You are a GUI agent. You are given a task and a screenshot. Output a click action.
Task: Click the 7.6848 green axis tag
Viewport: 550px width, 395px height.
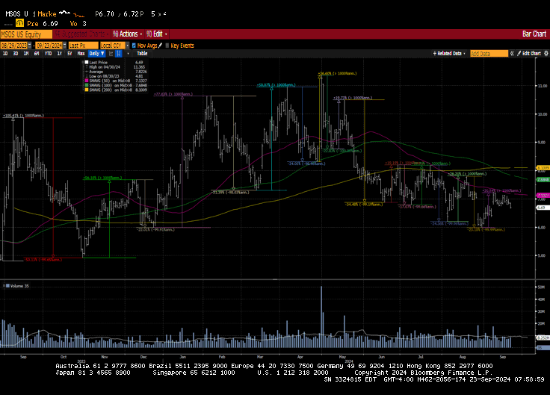tap(543, 180)
